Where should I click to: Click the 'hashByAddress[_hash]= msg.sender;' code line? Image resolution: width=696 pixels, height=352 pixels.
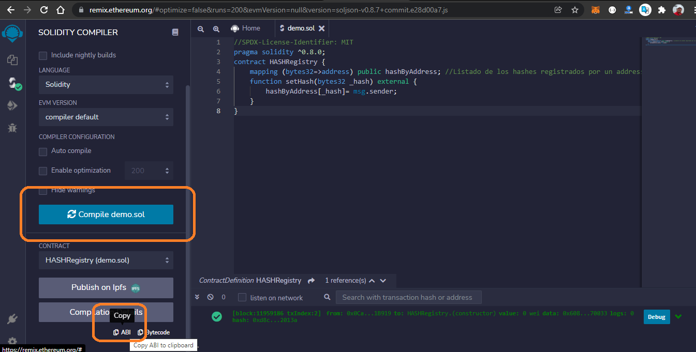click(331, 91)
